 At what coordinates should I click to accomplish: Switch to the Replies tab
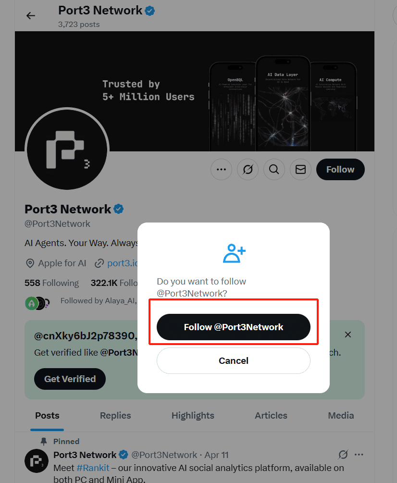[115, 416]
